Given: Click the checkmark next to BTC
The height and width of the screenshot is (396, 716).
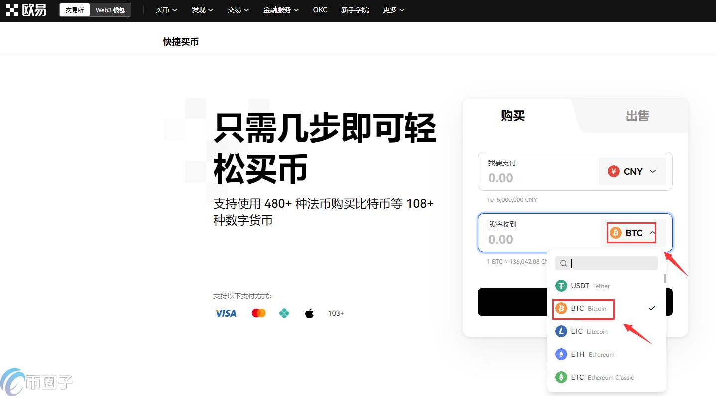Looking at the screenshot, I should point(652,308).
